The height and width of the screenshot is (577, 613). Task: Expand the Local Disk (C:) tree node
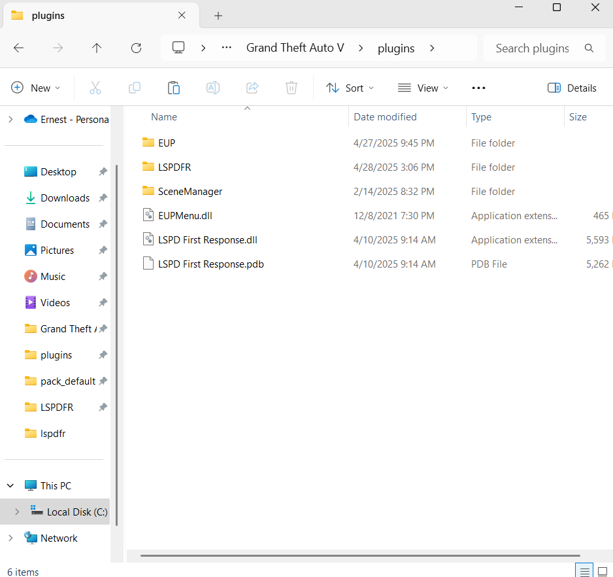coord(17,512)
